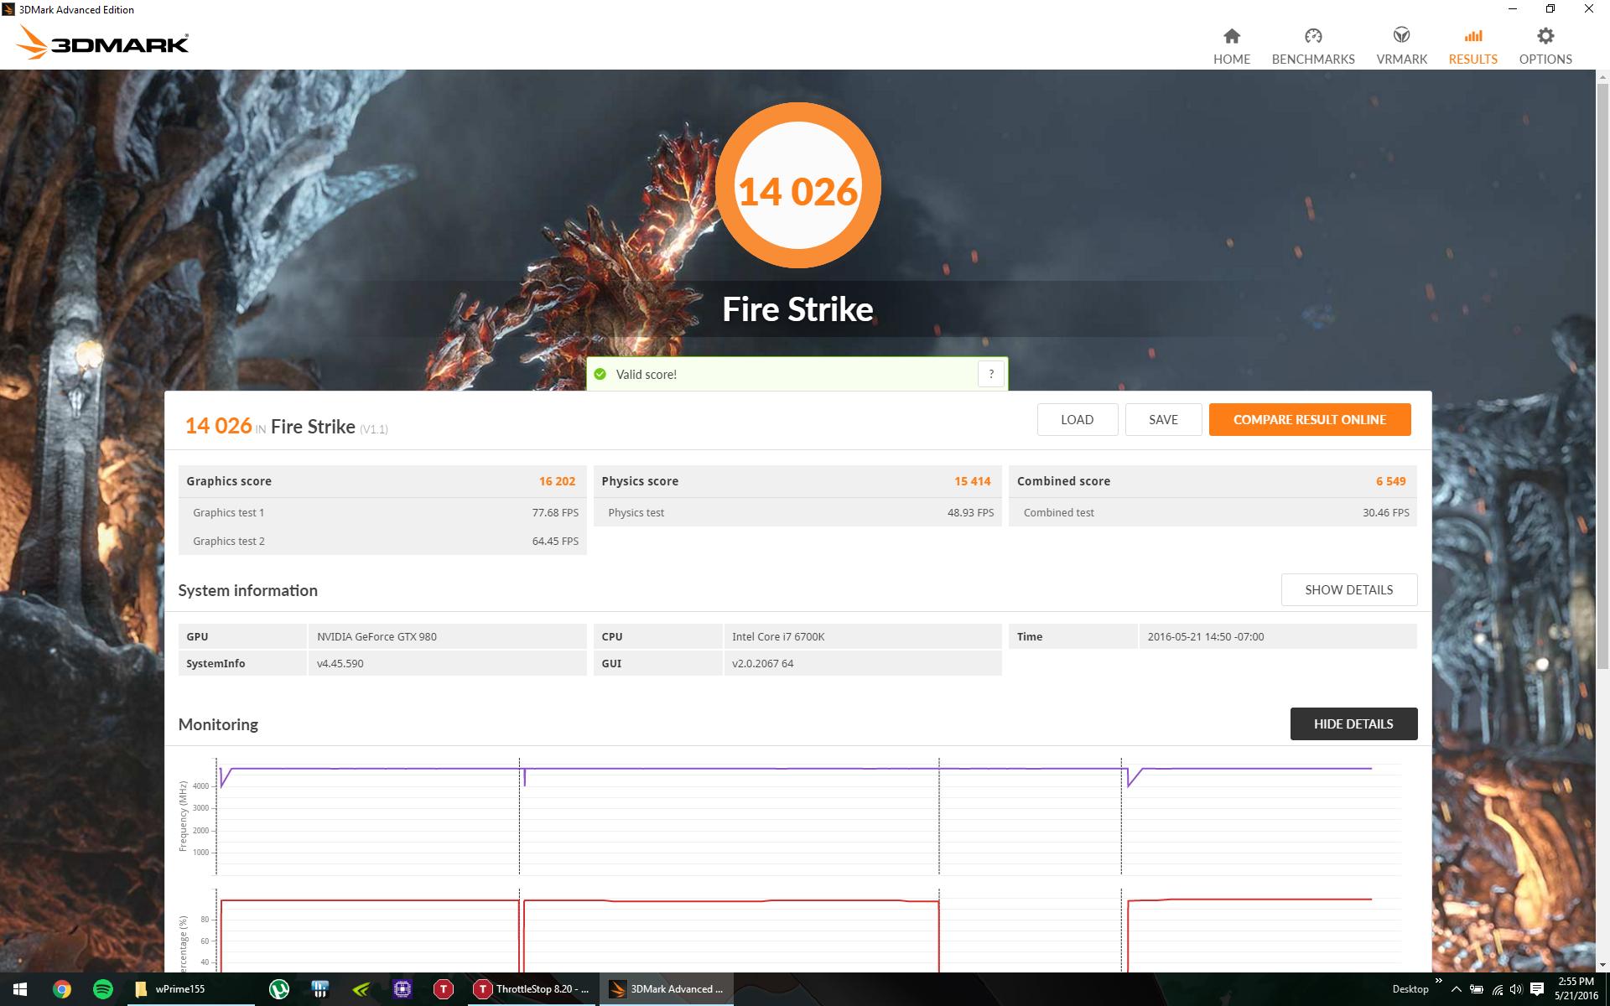This screenshot has height=1006, width=1610.
Task: Click the Desktop toolbar label
Action: (x=1410, y=989)
